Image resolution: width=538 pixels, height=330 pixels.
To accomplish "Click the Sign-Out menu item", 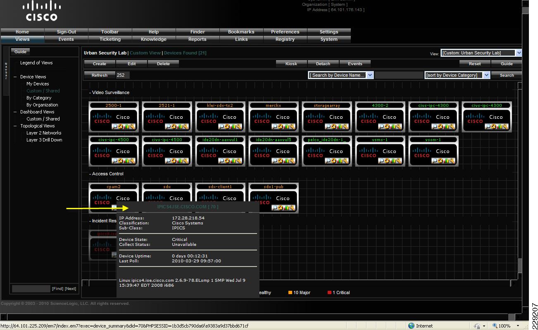I will coord(66,32).
